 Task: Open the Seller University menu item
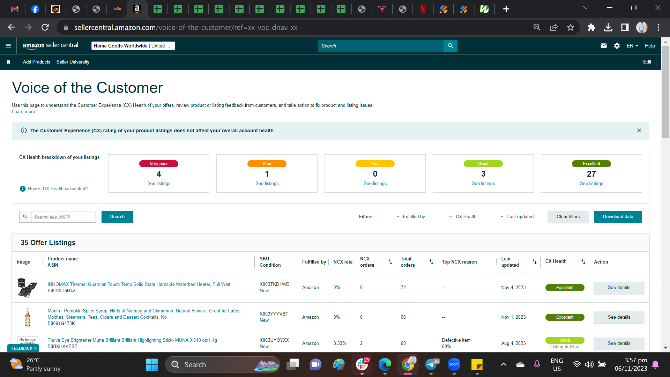[x=73, y=62]
